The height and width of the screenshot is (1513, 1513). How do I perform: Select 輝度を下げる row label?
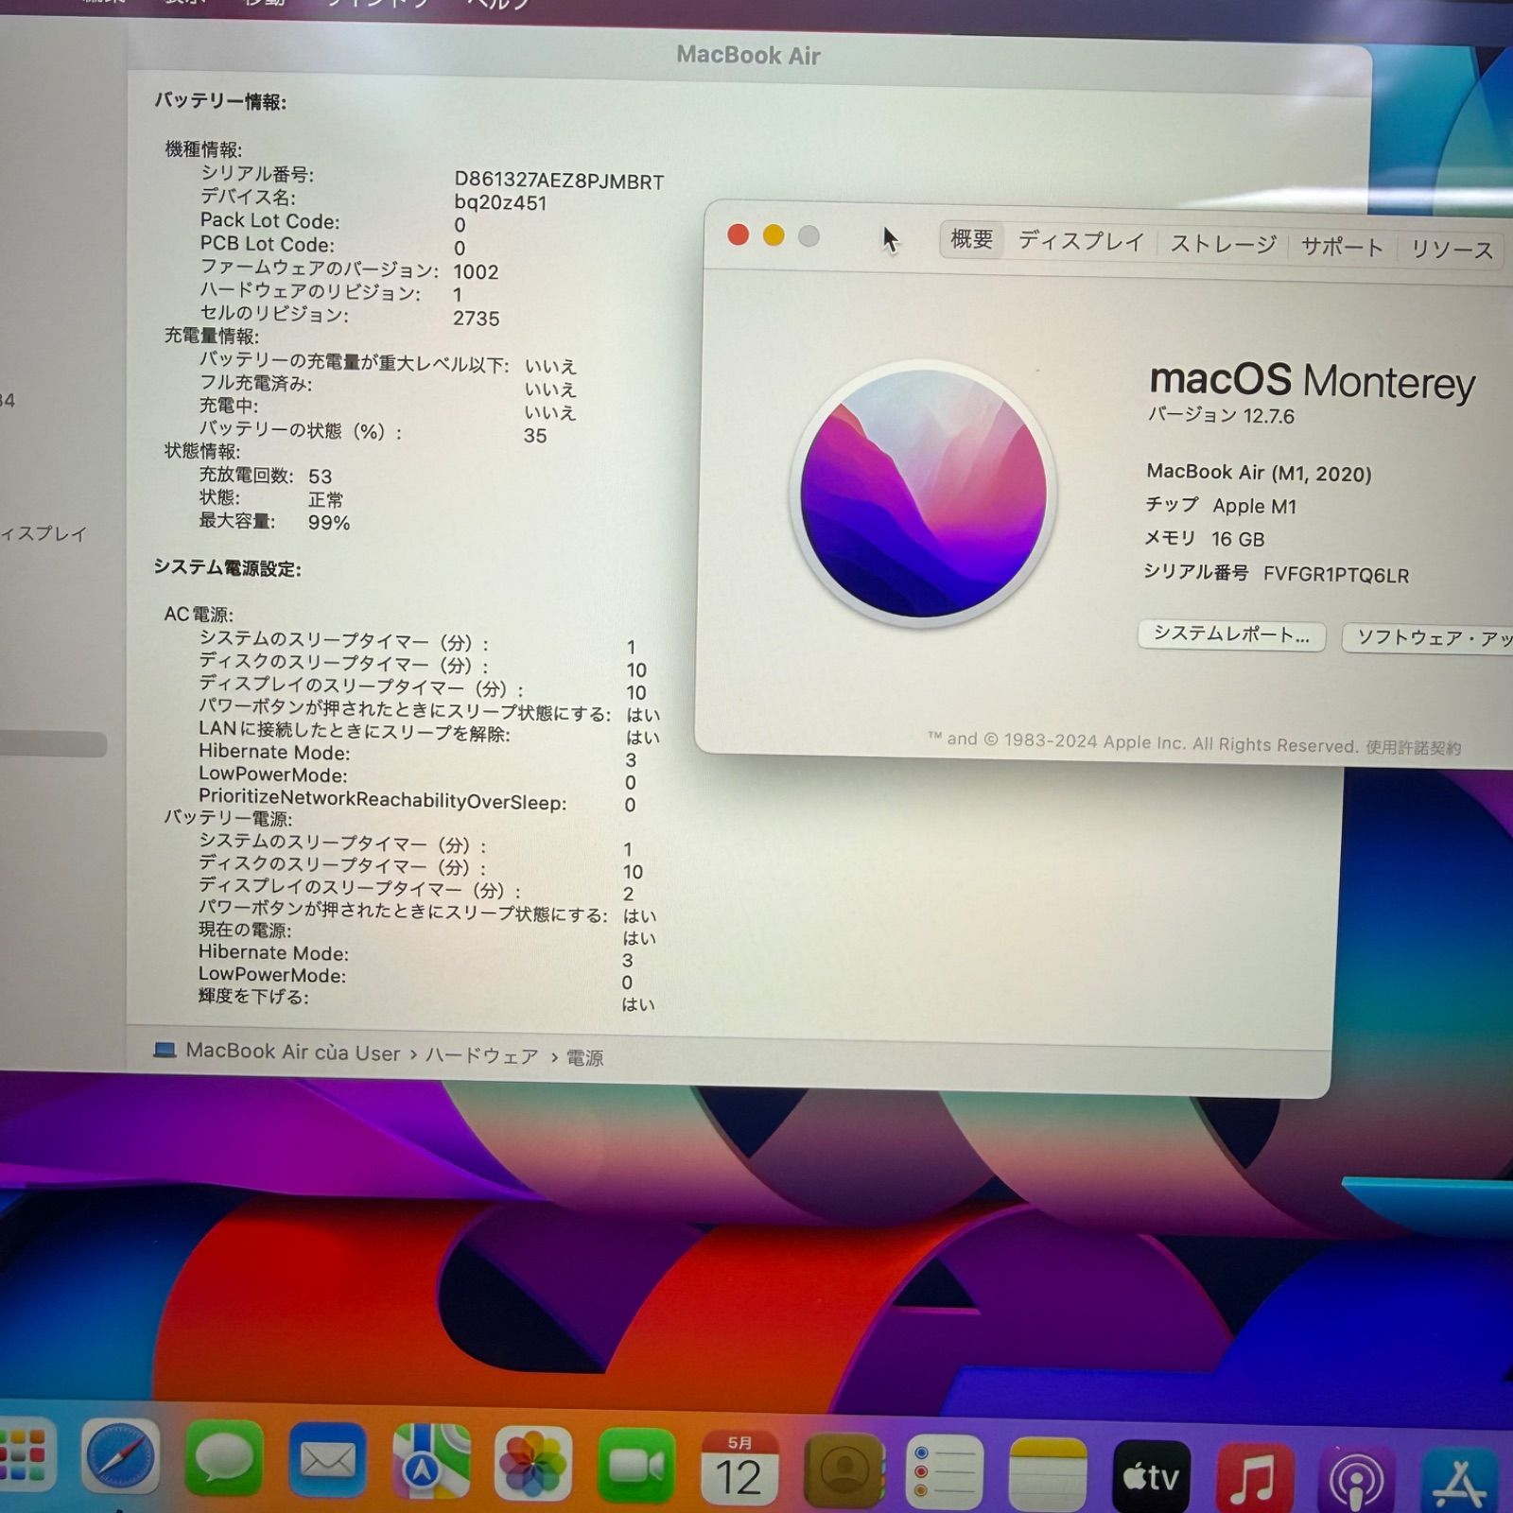tap(253, 997)
